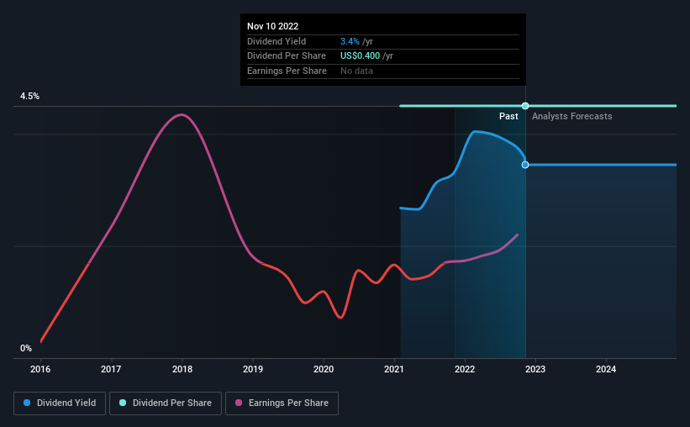The height and width of the screenshot is (427, 690).
Task: Select the blue dividend yield data point
Action: (525, 165)
